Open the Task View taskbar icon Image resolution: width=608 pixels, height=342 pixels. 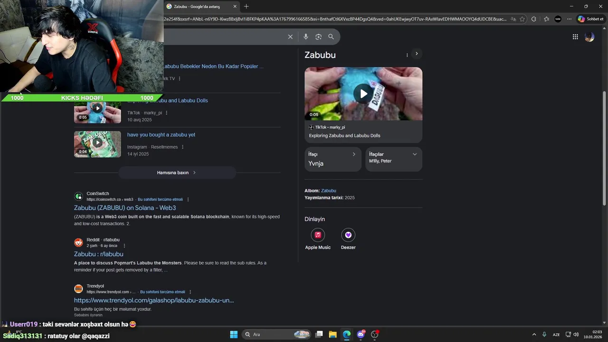point(319,334)
